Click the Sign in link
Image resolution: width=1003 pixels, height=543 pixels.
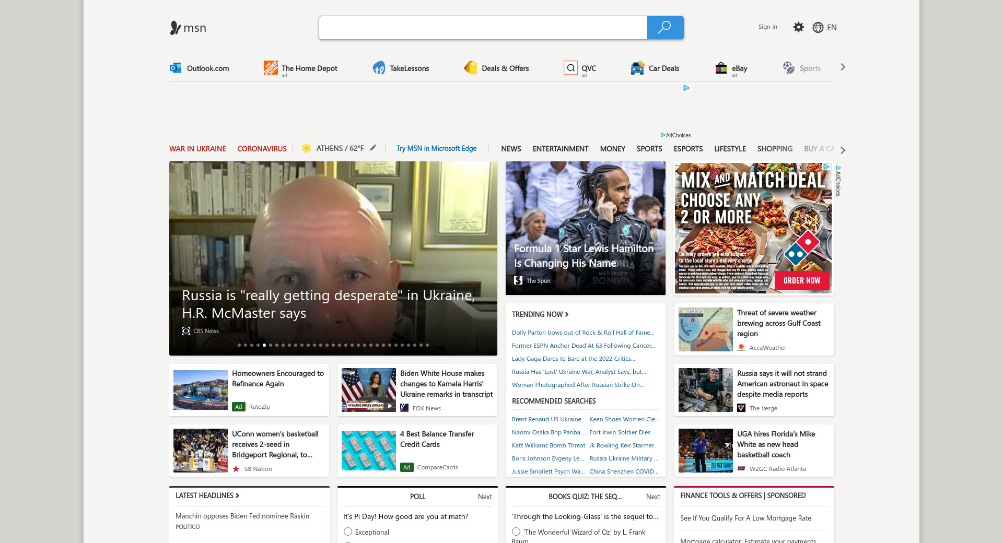tap(767, 27)
